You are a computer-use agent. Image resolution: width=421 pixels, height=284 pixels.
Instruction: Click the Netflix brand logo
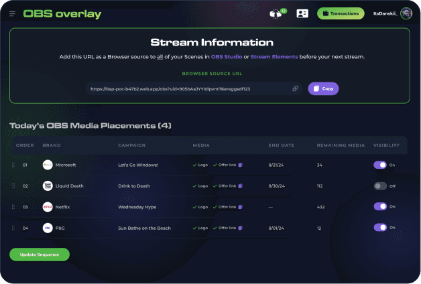click(48, 207)
